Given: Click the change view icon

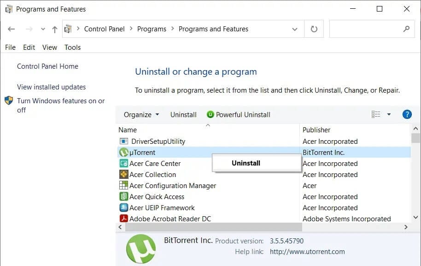Looking at the screenshot, I should click(x=376, y=114).
